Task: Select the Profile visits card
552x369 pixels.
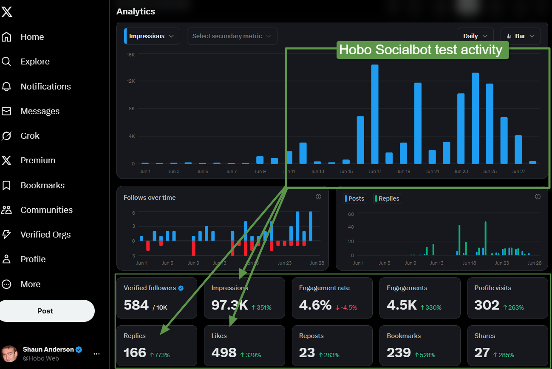Action: tap(508, 298)
